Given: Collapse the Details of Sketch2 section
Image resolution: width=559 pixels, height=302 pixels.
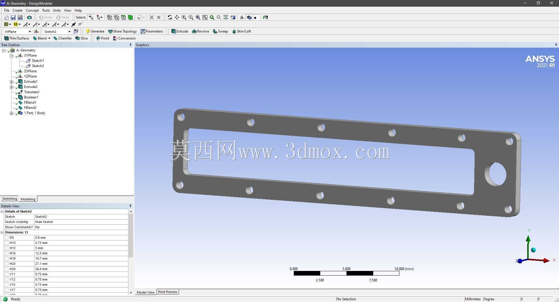Looking at the screenshot, I should coord(2,211).
